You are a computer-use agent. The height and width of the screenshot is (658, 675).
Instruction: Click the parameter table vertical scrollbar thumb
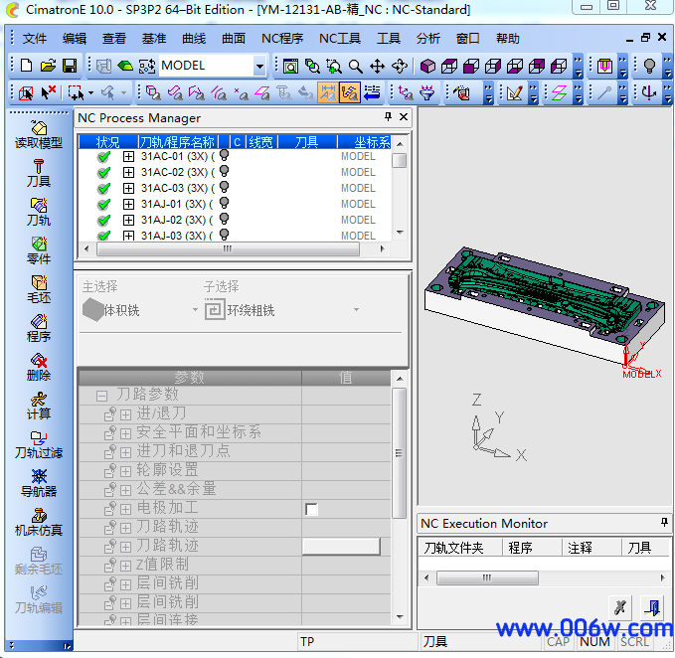(399, 452)
